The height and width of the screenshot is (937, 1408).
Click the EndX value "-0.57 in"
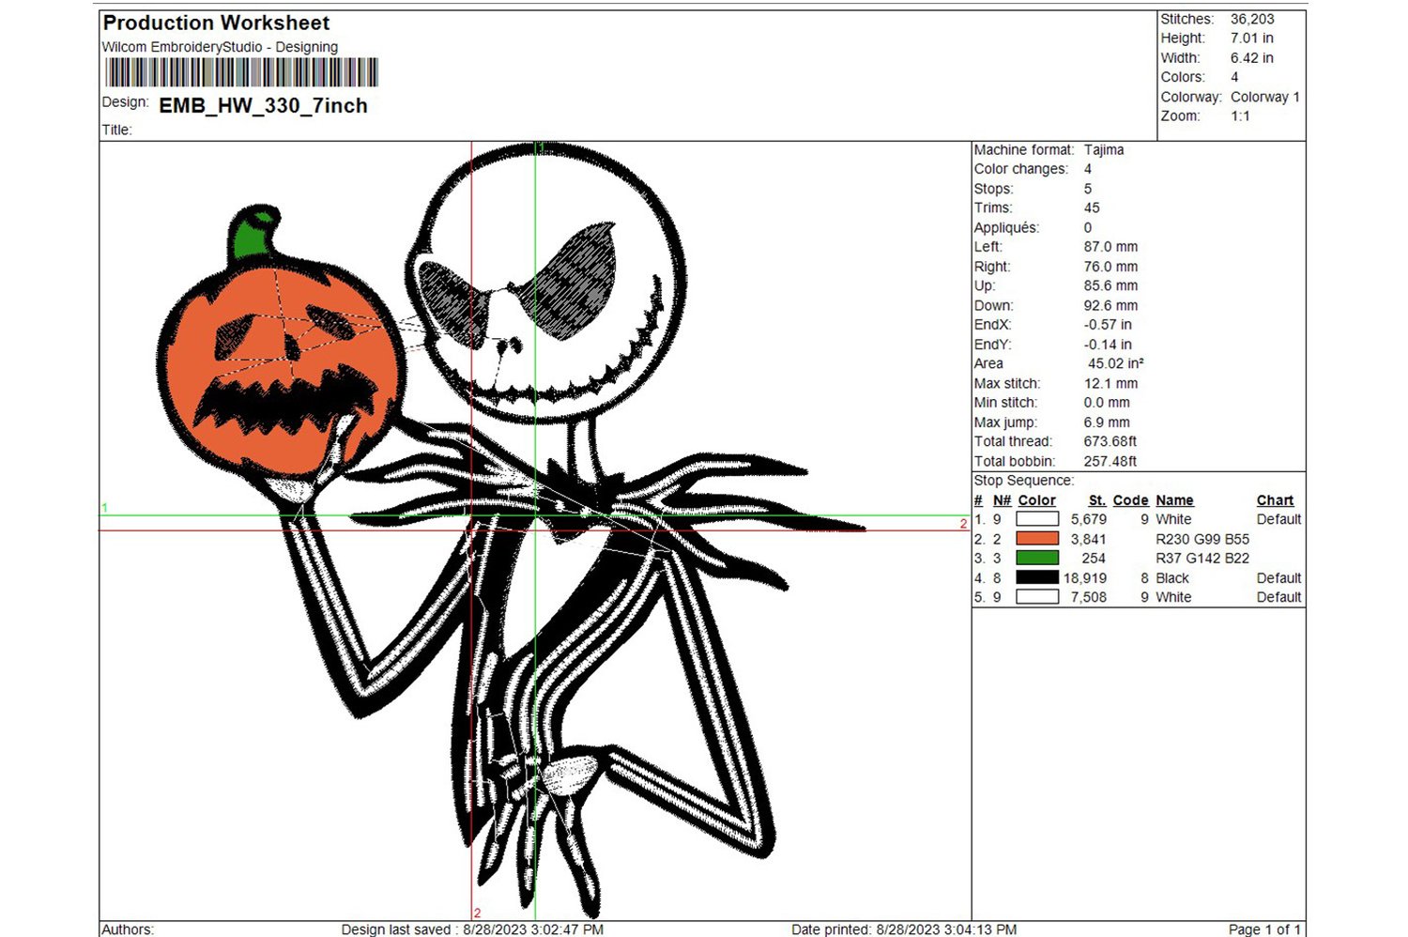pyautogui.click(x=1108, y=325)
